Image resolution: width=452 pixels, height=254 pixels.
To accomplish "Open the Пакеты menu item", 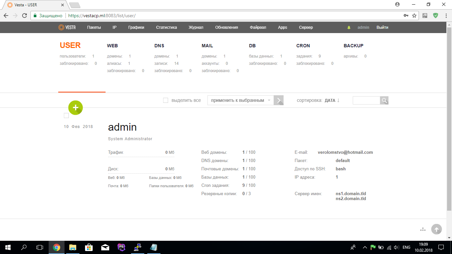I will click(94, 27).
